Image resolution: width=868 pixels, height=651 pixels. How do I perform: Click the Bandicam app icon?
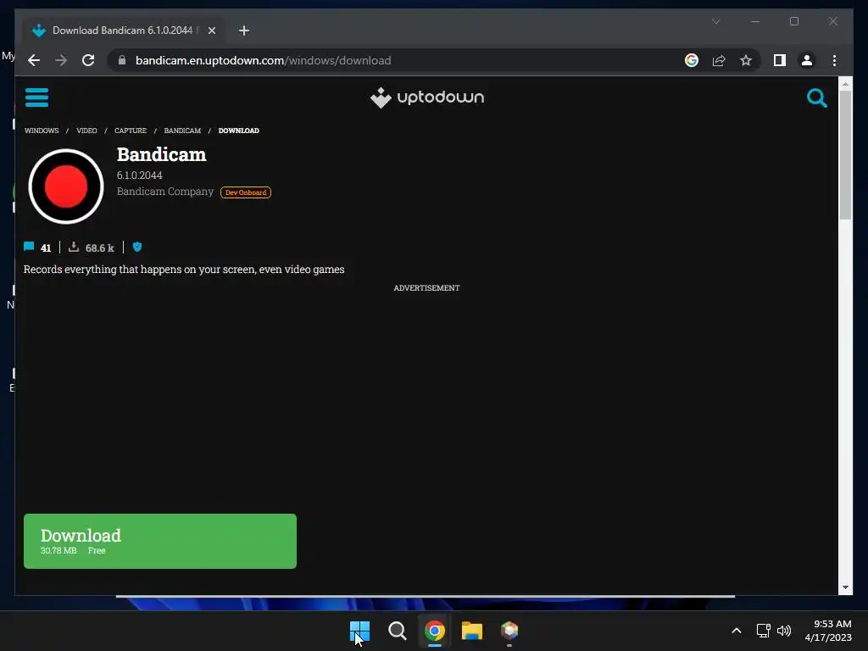point(66,186)
